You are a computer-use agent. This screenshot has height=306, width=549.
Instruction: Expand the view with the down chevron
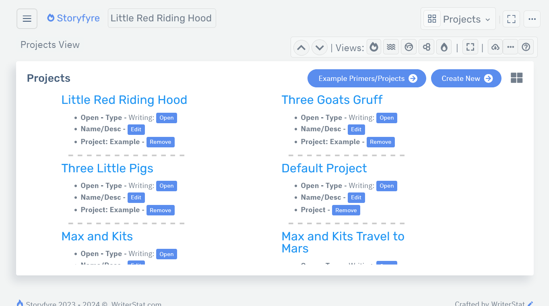click(x=320, y=47)
